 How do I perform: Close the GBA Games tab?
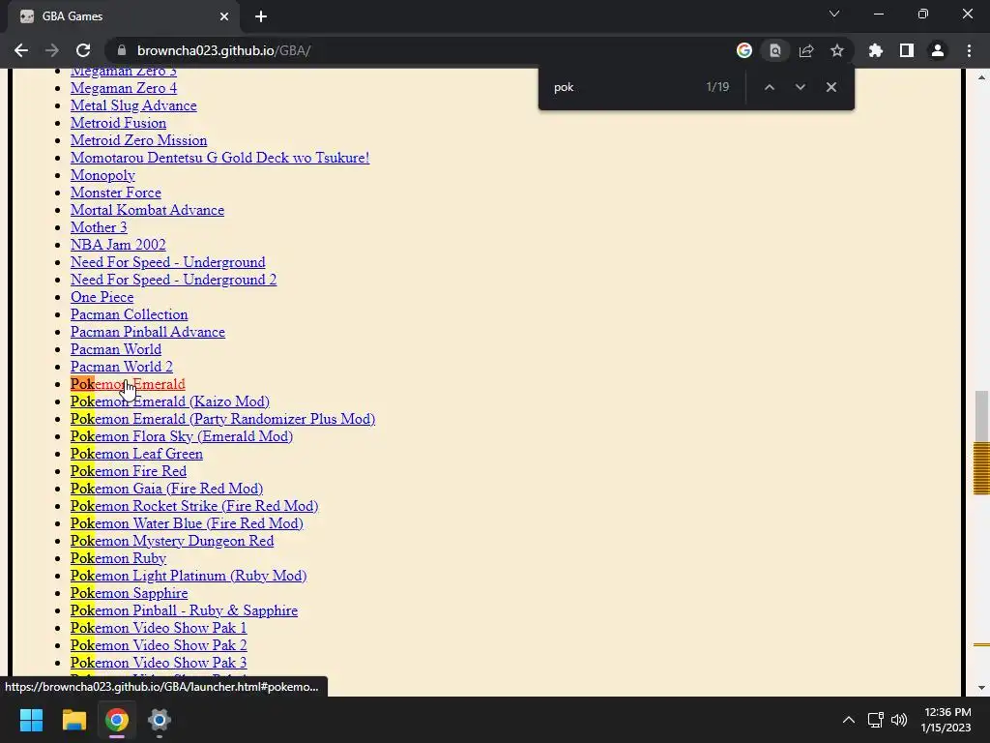point(224,16)
